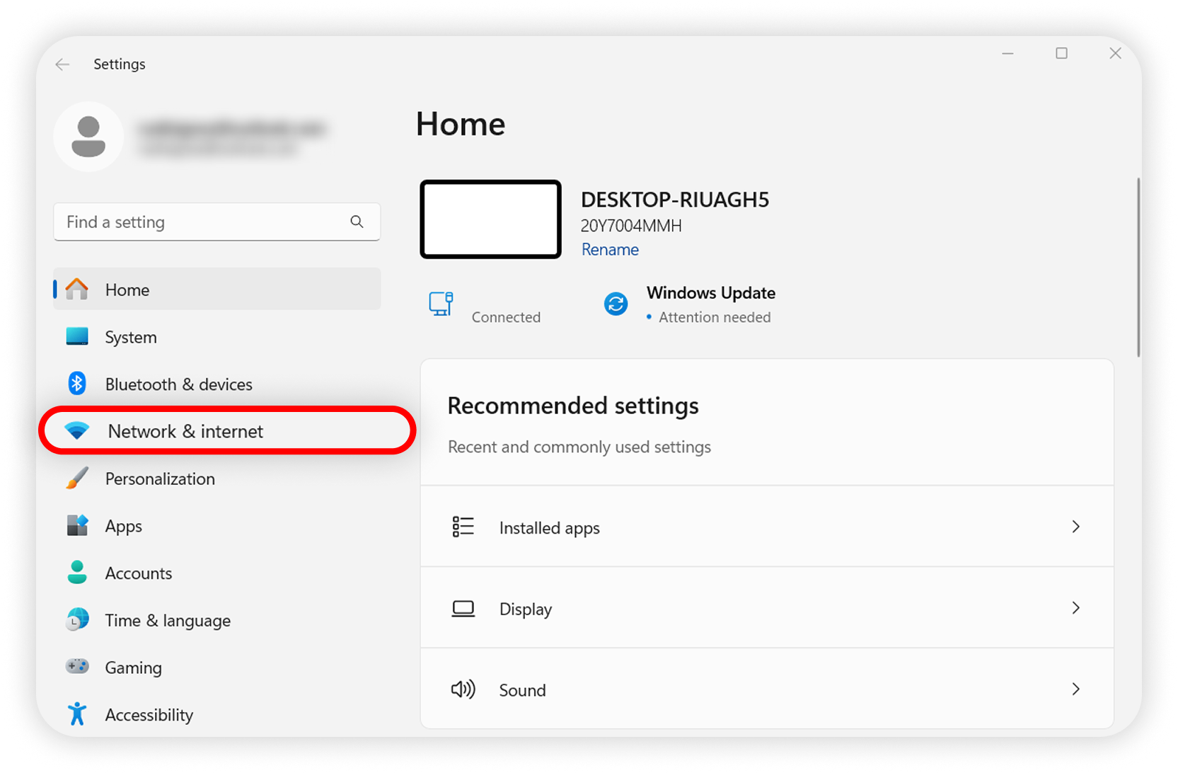
Task: Click the Rename link for DESKTOP-RIUAGH5
Action: (609, 249)
